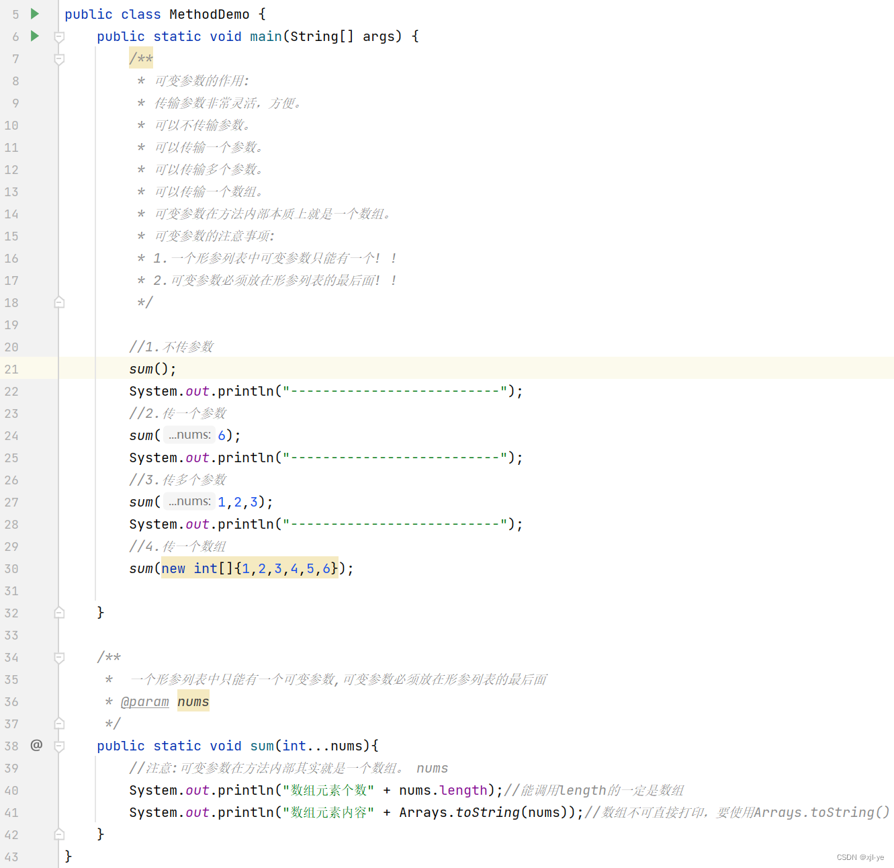Viewport: 894px width, 868px height.
Task: Click the string "数组元素个数" on line 40
Action: (x=328, y=790)
